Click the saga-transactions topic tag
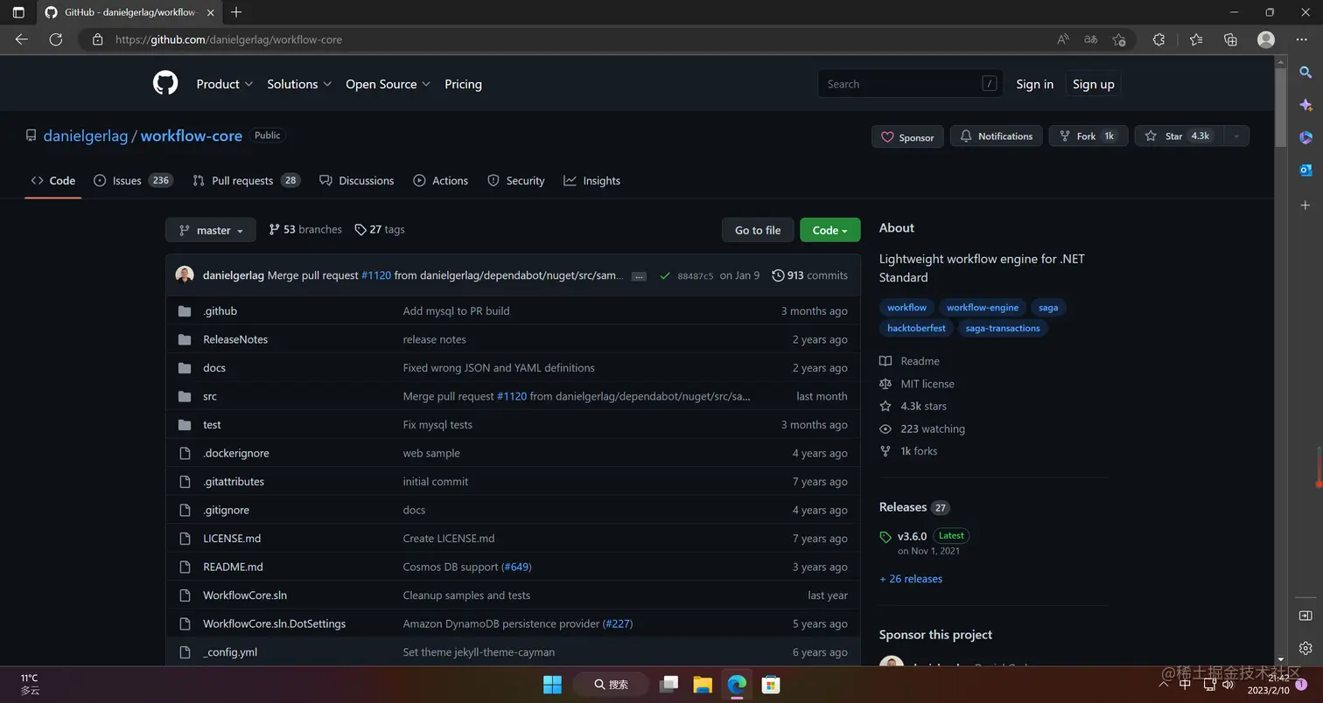Image resolution: width=1323 pixels, height=703 pixels. click(1003, 328)
